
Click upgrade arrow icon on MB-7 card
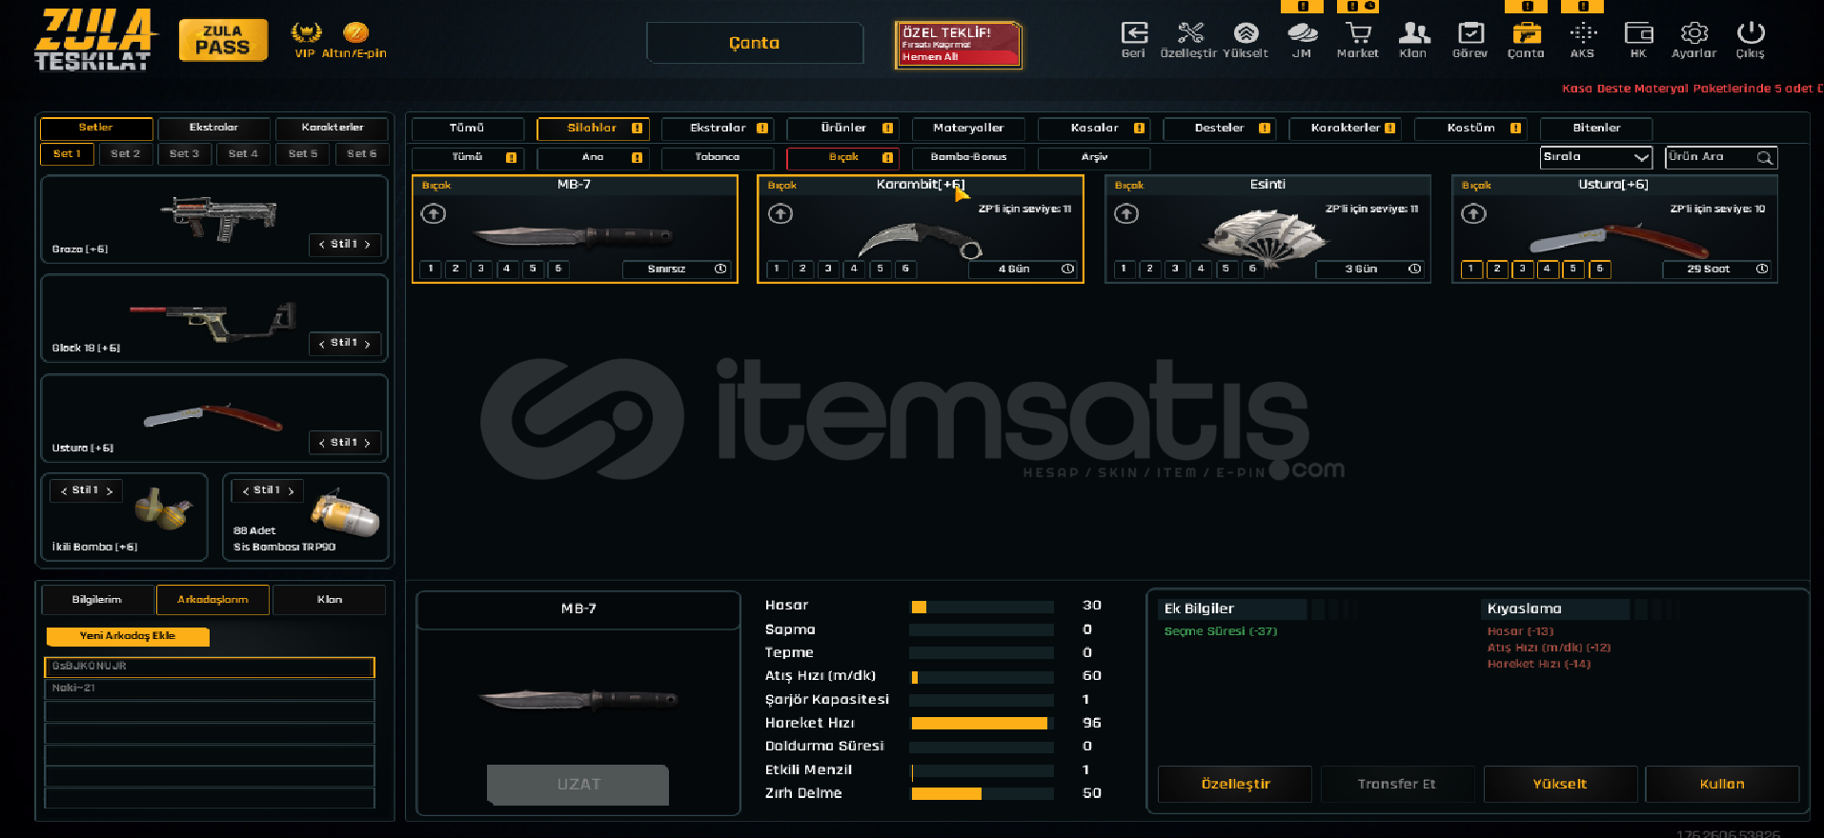click(x=434, y=213)
